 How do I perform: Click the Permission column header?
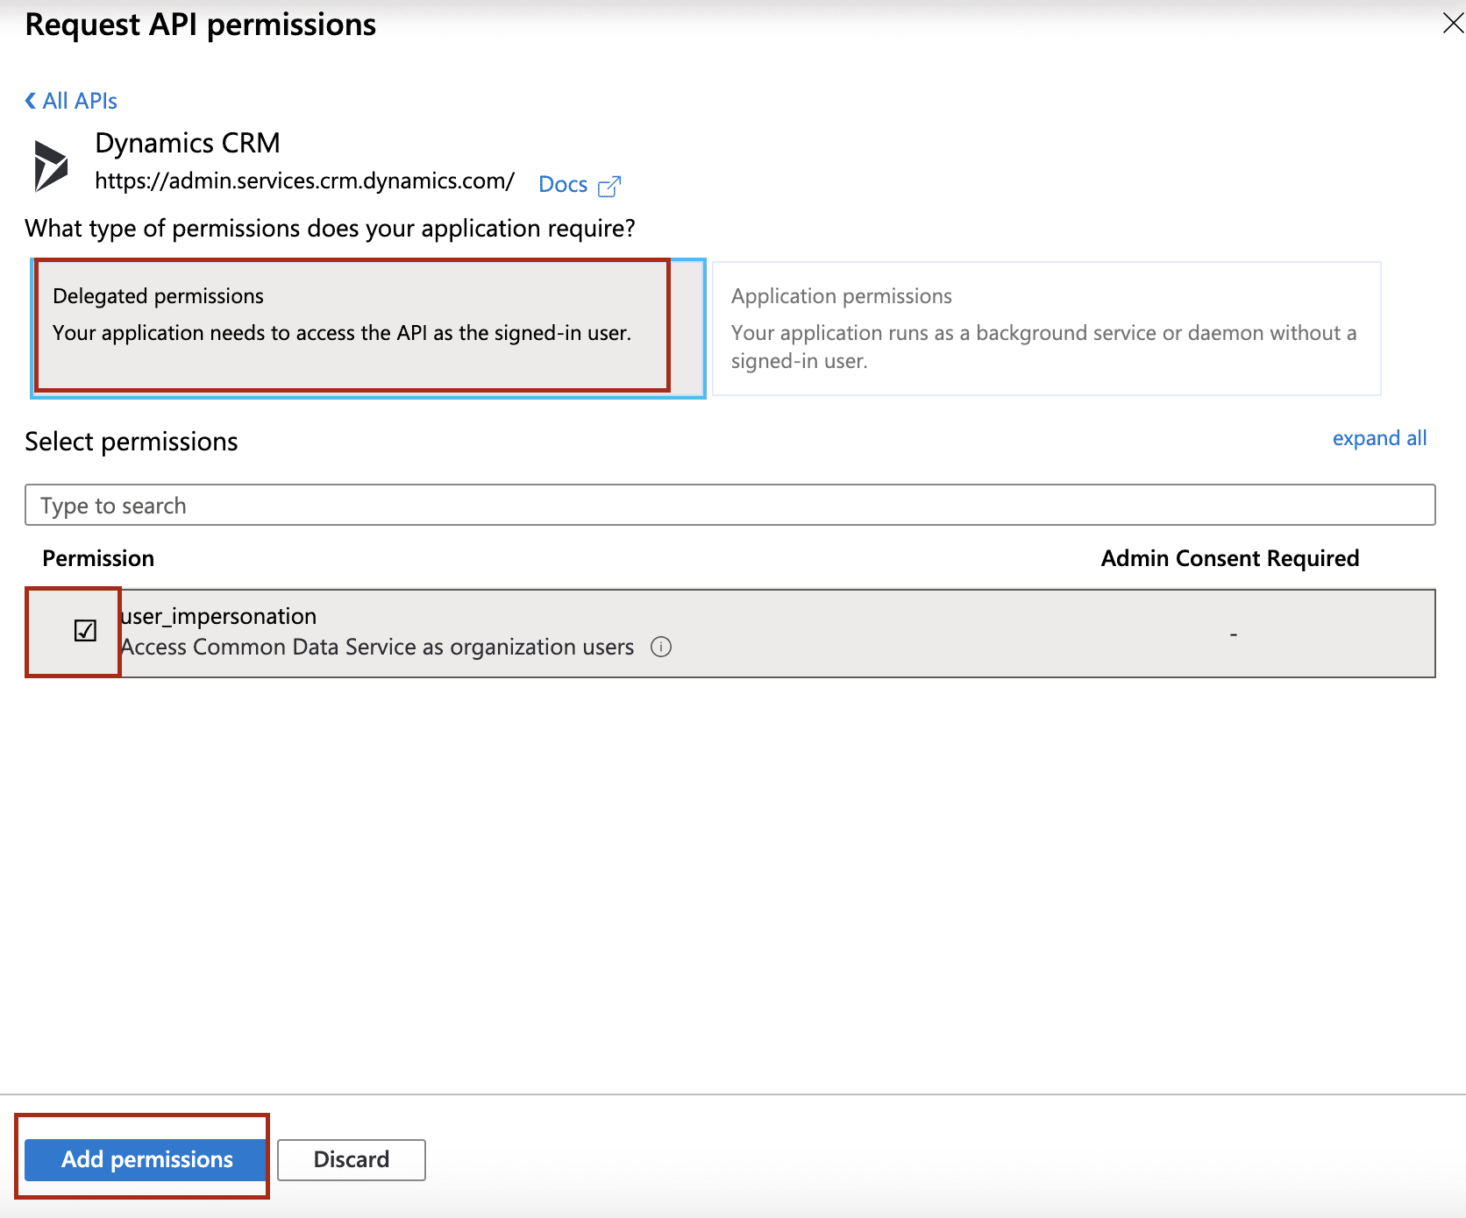coord(97,557)
